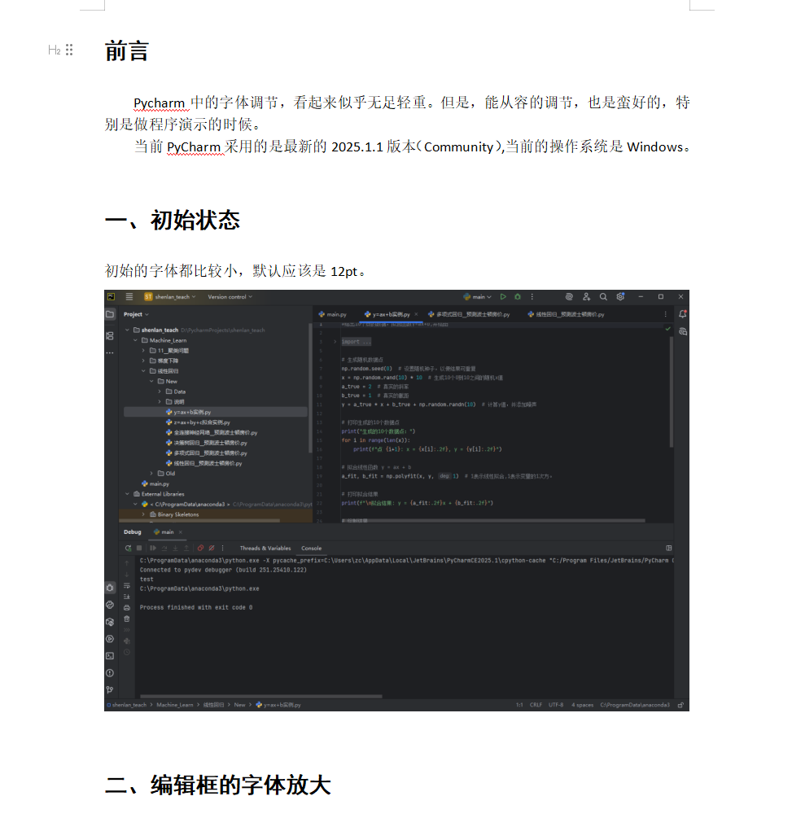Expand the Old folder
This screenshot has height=818, width=792.
click(x=152, y=473)
